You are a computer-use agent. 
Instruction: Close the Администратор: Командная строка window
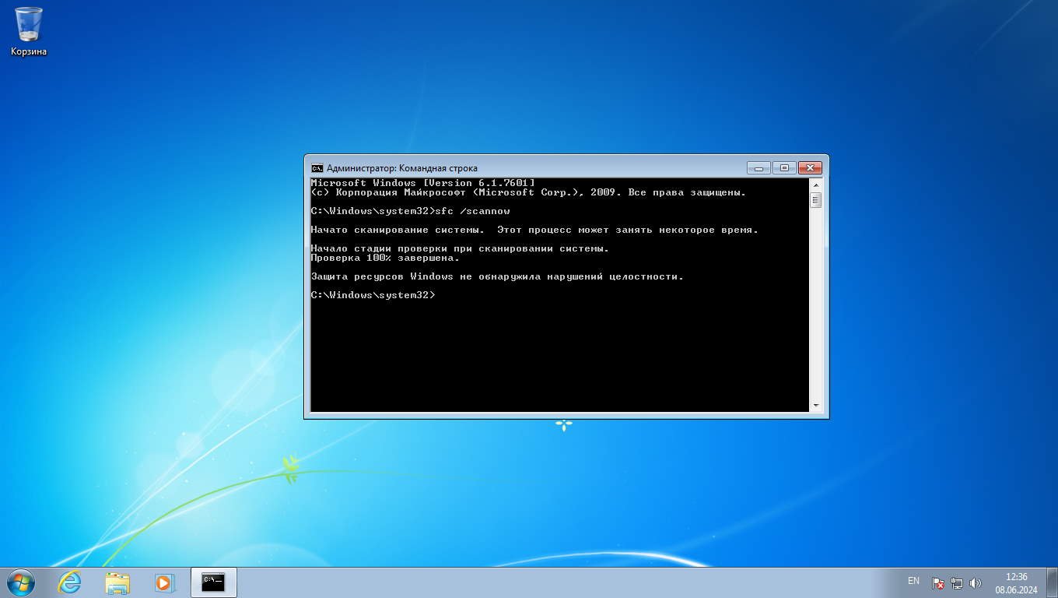[x=810, y=168]
